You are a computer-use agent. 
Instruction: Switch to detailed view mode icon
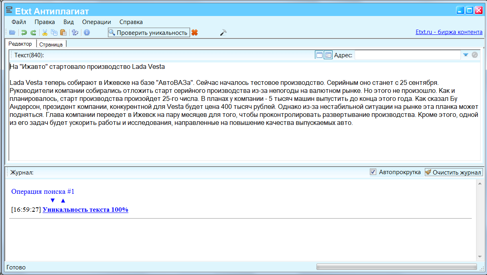point(328,55)
